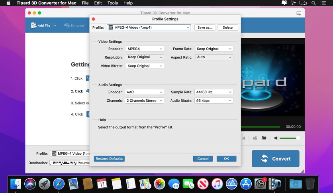This screenshot has height=193, width=333.
Task: Click the Add File icon in toolbar
Action: pos(33,25)
